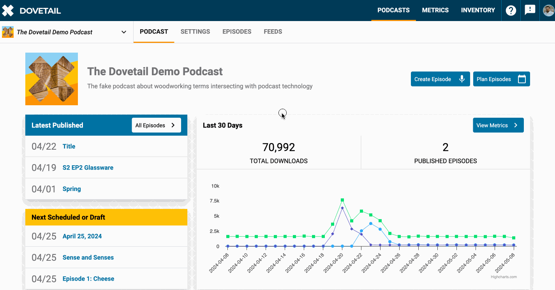Click the 'PUBLISHED EPISODES' label
The image size is (555, 290).
(x=446, y=161)
